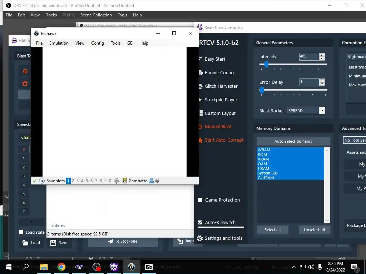Open the Windows Start menu
The image size is (366, 274).
tap(9, 267)
